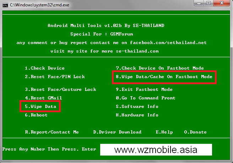
Task: Select the 9.Exit Fastboot Mode option
Action: pos(144,89)
